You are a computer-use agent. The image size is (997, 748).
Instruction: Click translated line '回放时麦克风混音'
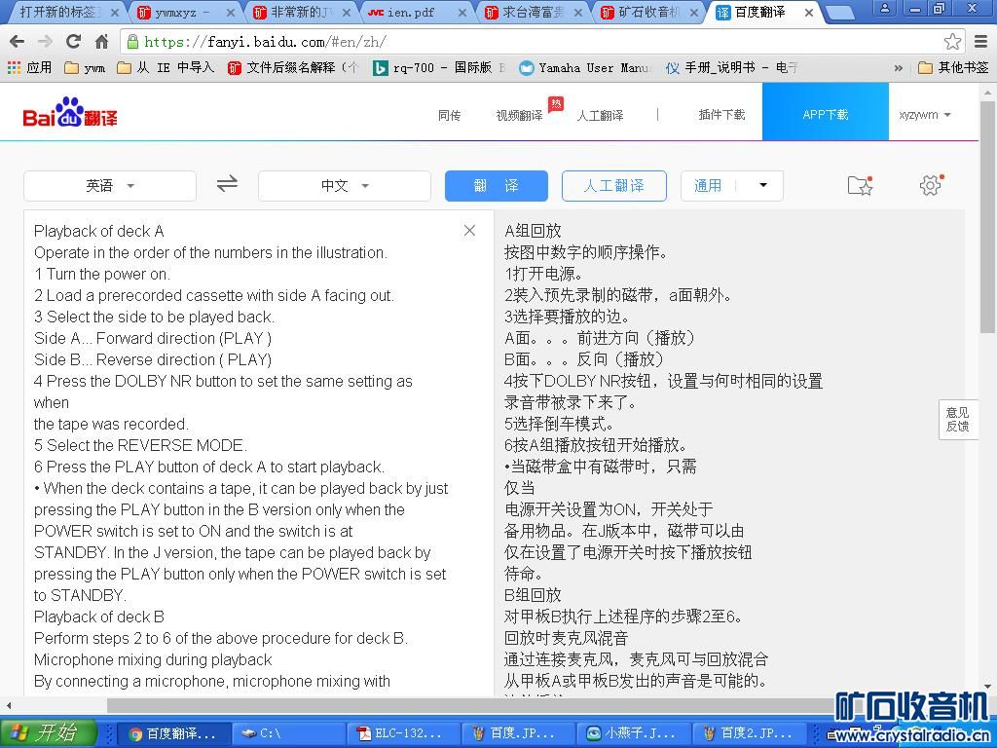[566, 638]
